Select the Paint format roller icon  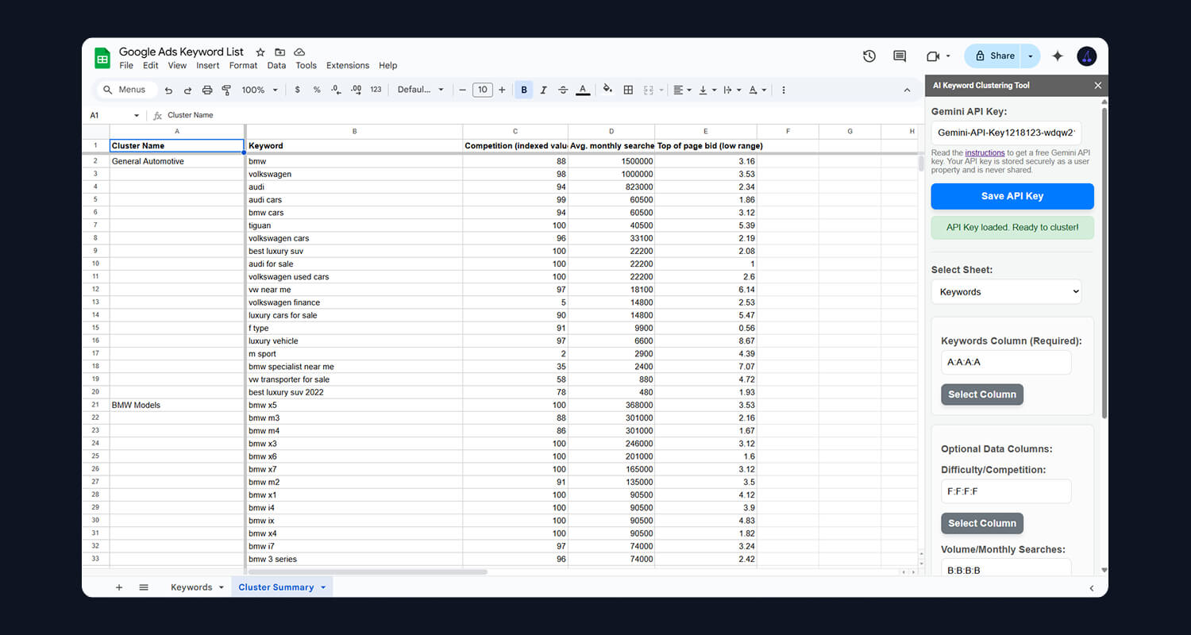click(x=226, y=90)
